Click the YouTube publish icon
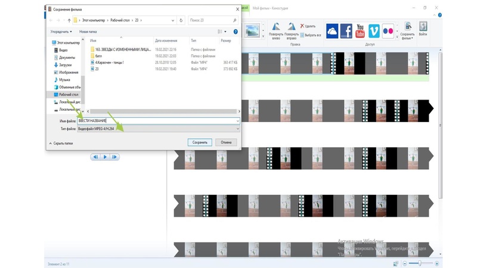The width and height of the screenshot is (477, 268). pos(360,30)
